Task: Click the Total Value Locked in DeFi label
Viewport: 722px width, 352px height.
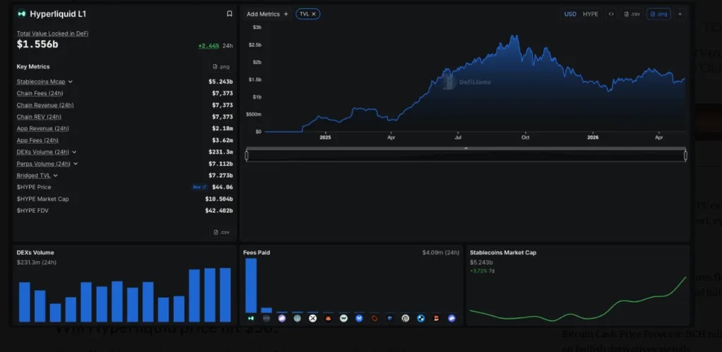Action: click(x=52, y=34)
